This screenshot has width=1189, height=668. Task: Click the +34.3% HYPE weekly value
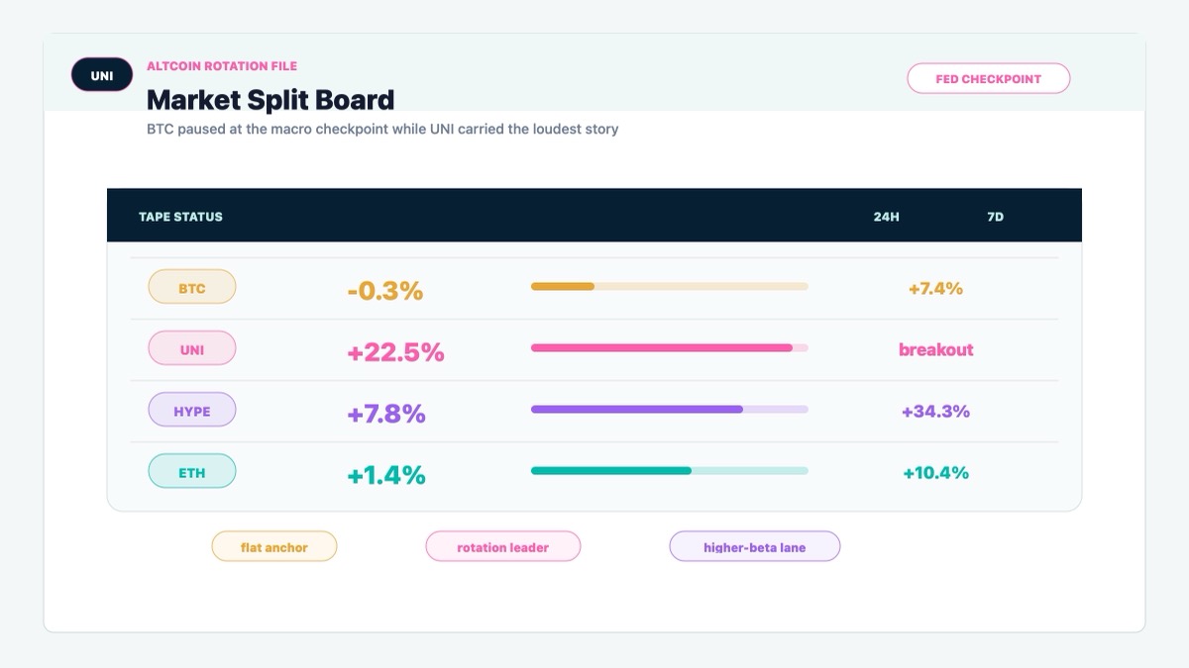coord(936,411)
